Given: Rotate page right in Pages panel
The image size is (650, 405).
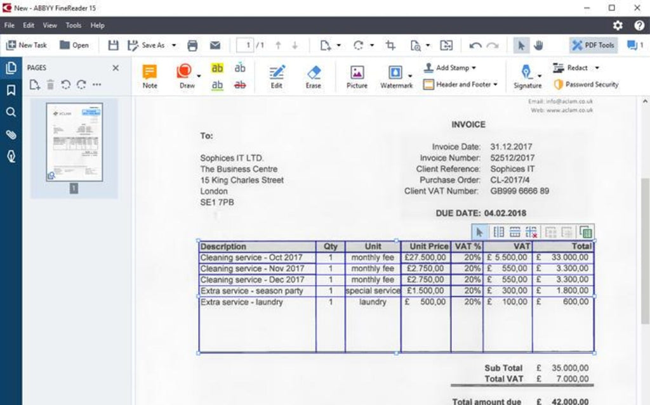Looking at the screenshot, I should 81,85.
